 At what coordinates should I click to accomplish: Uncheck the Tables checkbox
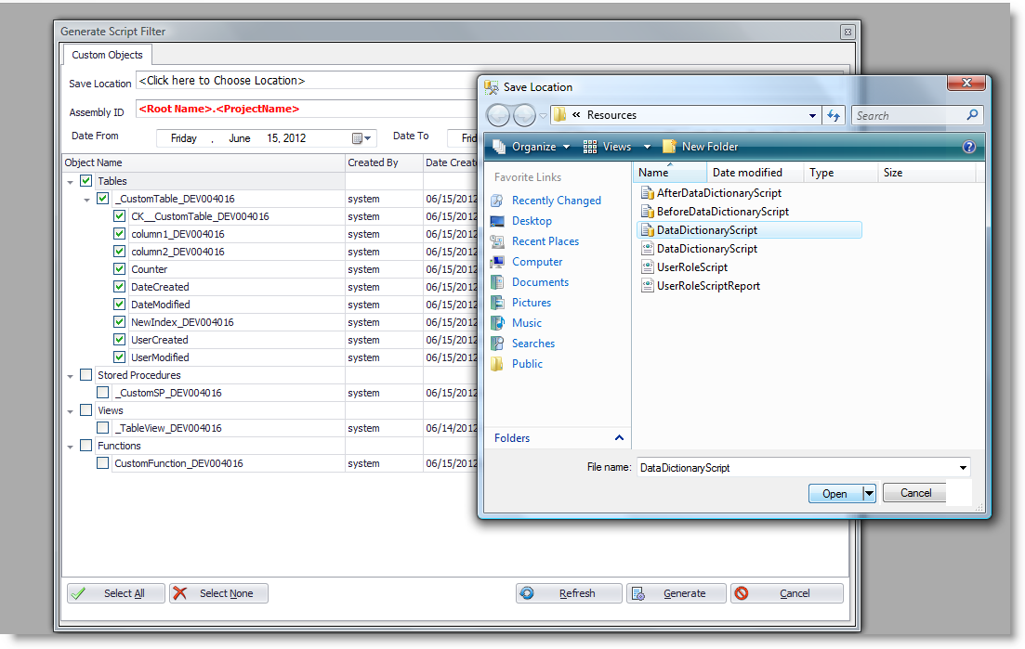(x=86, y=181)
